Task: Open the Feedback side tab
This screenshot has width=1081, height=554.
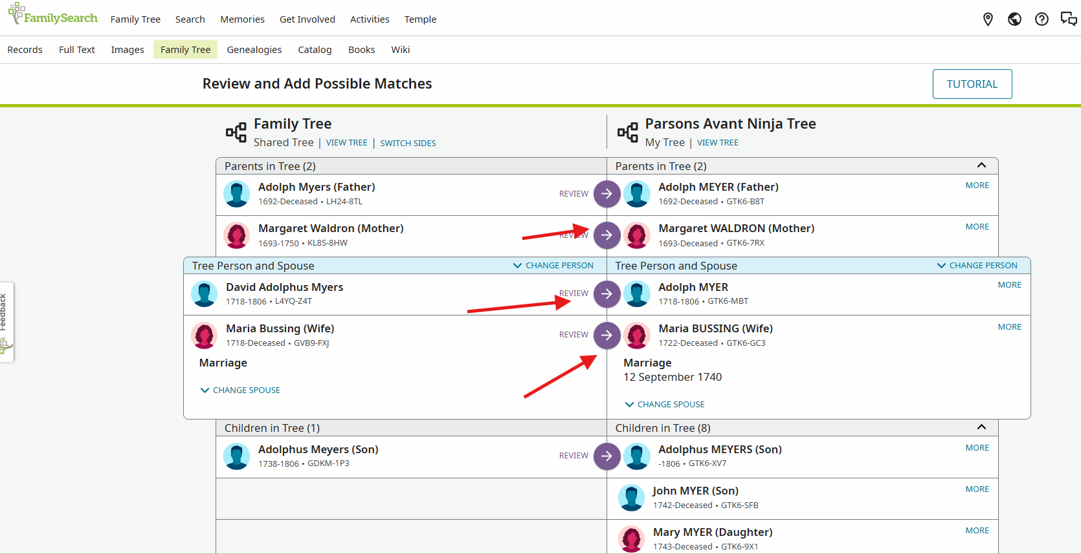Action: point(6,322)
